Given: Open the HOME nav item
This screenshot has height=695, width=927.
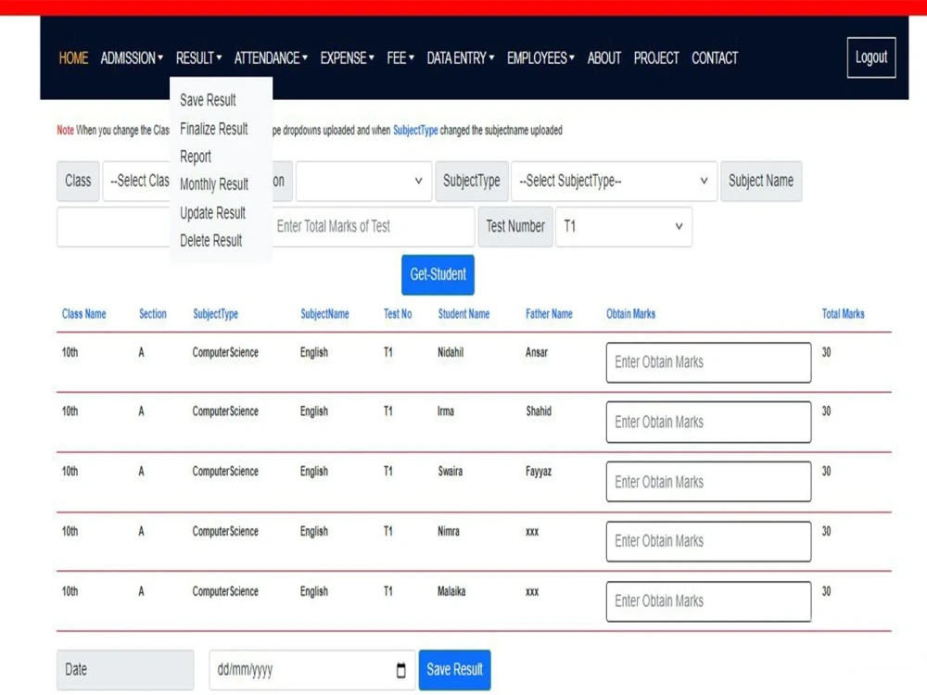Looking at the screenshot, I should (73, 57).
